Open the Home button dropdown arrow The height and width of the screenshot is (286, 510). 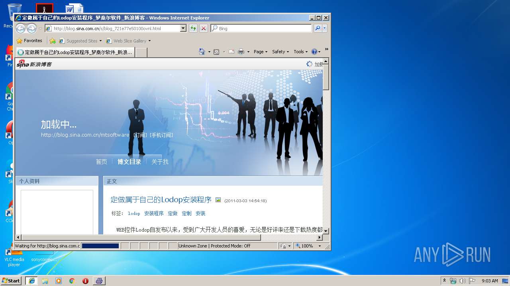point(209,52)
